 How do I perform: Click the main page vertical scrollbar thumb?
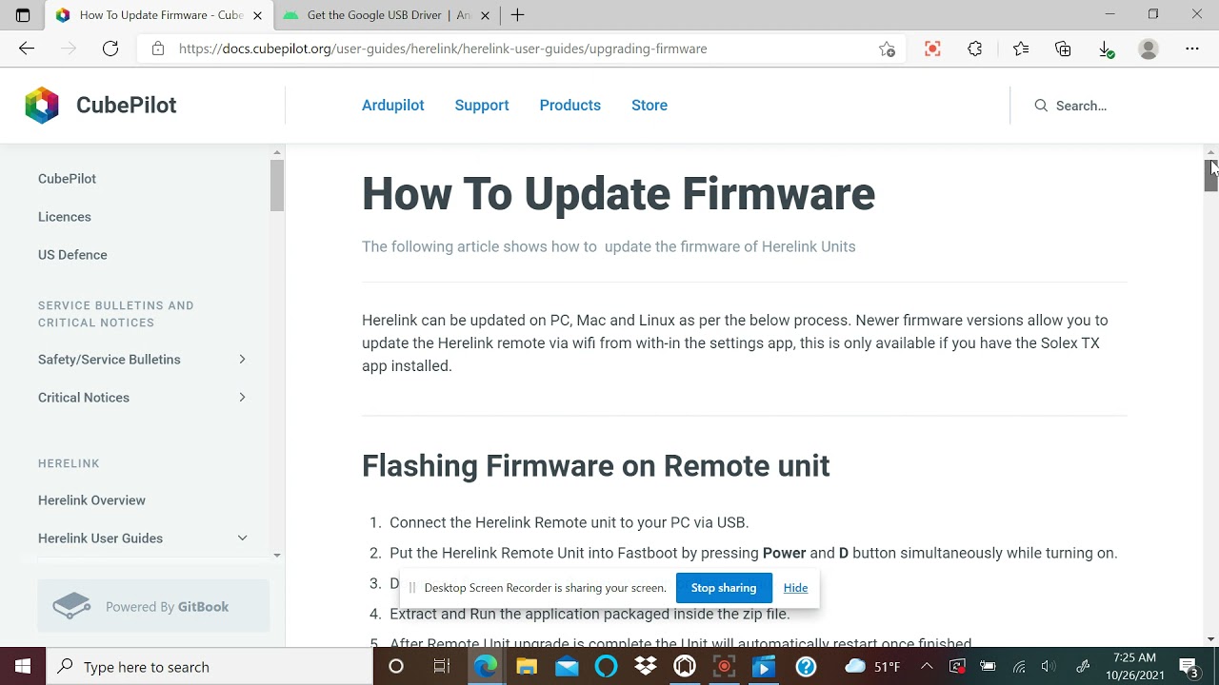[1210, 175]
